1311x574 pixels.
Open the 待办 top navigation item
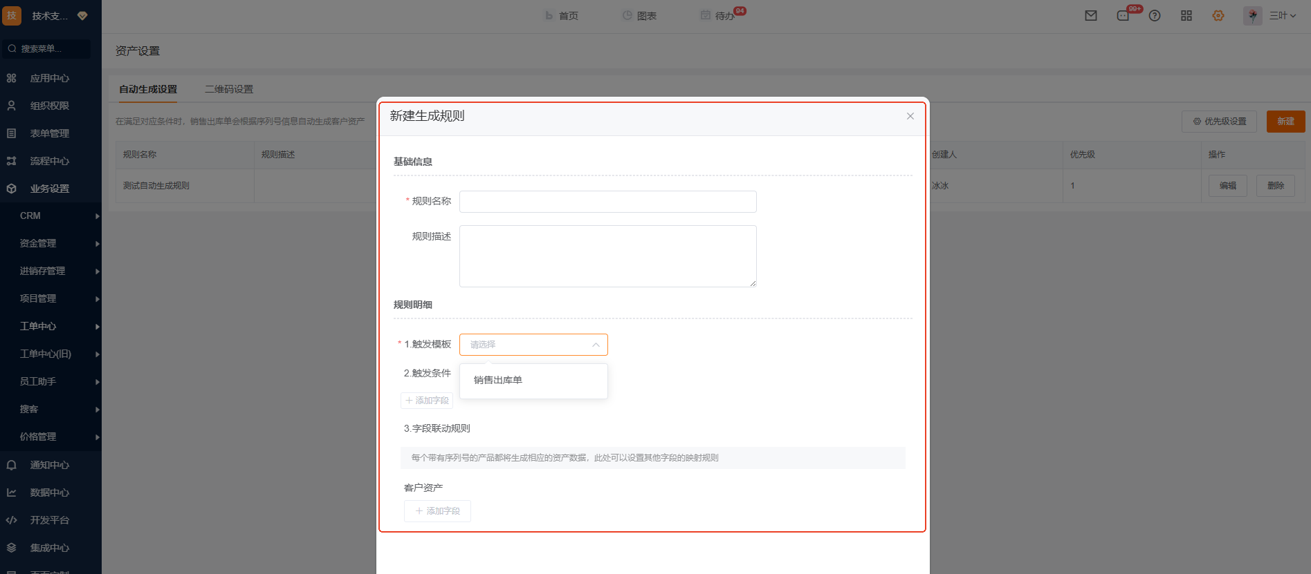click(x=724, y=16)
